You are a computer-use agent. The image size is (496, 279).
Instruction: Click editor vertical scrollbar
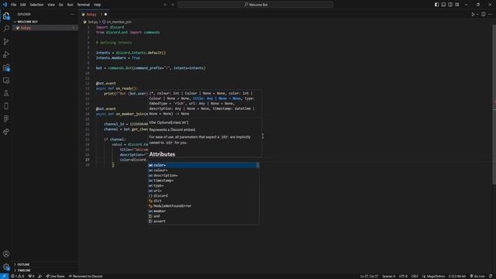(x=494, y=105)
